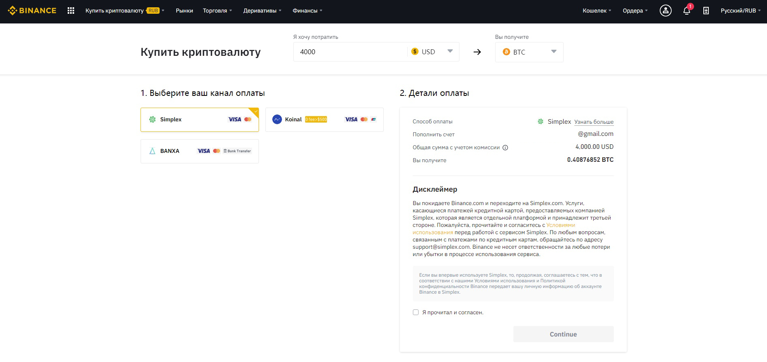The image size is (767, 362).
Task: Click the Koinal logo icon
Action: click(277, 119)
